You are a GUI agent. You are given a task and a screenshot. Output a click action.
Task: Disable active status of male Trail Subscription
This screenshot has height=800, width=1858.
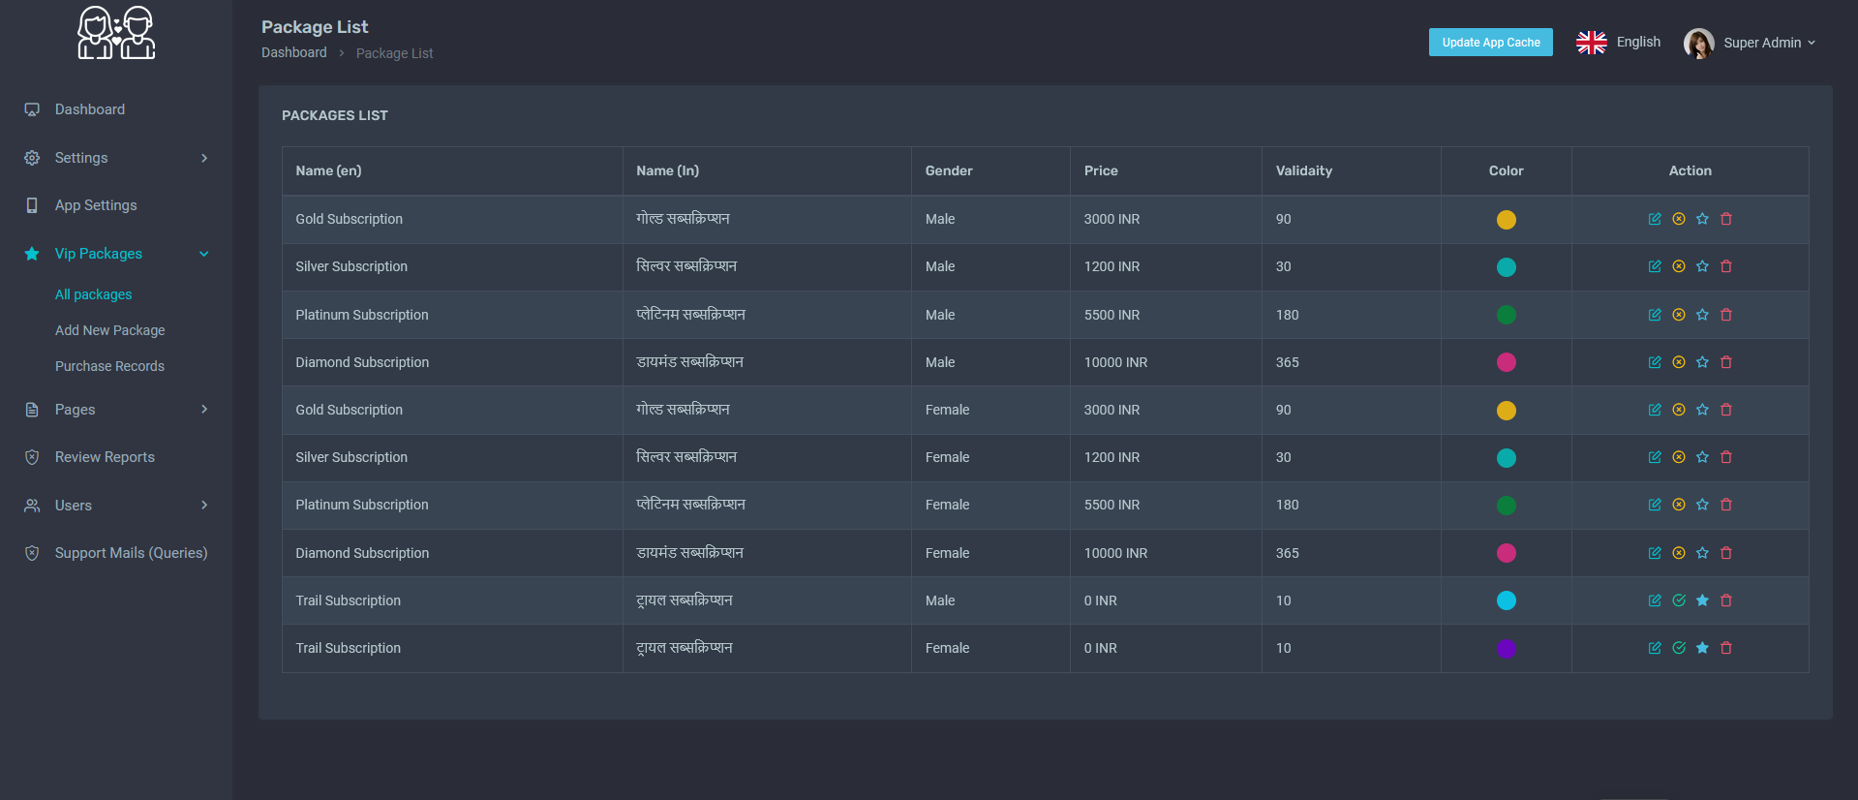pos(1679,600)
